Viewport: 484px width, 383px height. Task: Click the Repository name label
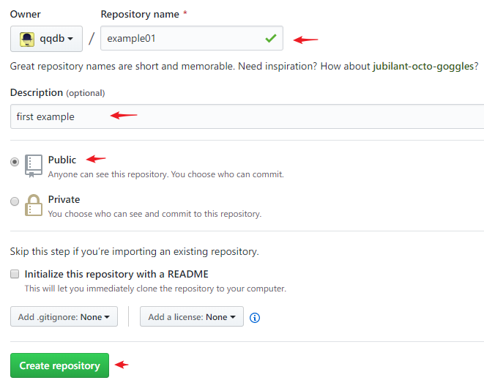point(140,14)
